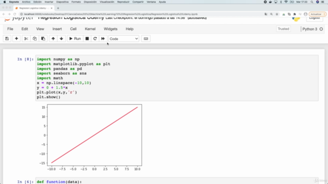Viewport: 328px width, 184px height.
Task: Open the zoom magnifier in address bar
Action: pyautogui.click(x=271, y=14)
